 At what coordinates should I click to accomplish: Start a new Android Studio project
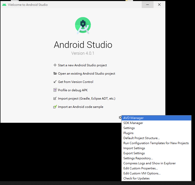82,65
